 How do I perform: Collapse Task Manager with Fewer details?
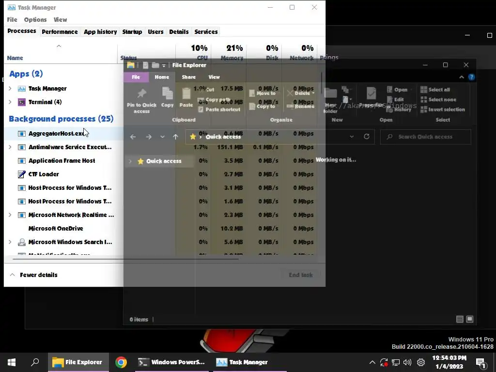pyautogui.click(x=34, y=275)
